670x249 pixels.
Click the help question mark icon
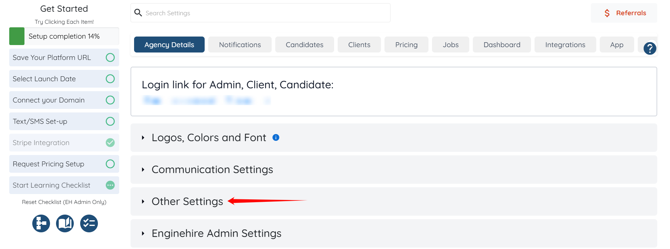650,48
